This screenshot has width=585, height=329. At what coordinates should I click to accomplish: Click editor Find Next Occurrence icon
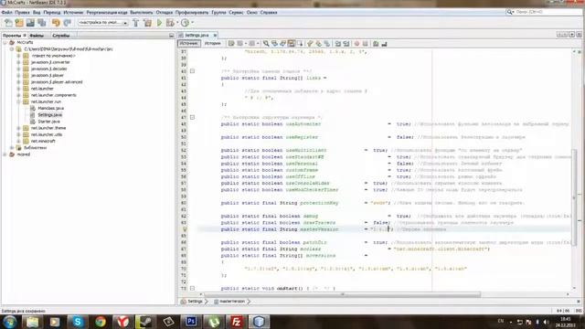282,44
